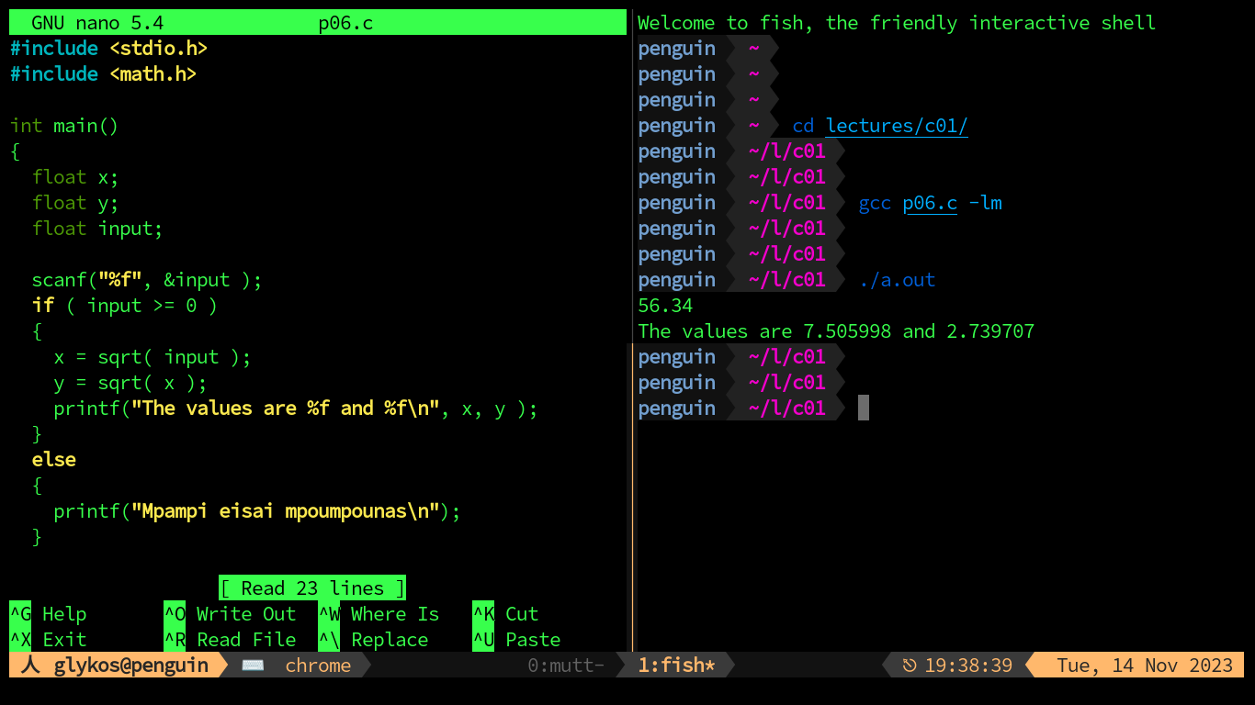1255x705 pixels.
Task: Click the clock icon beside 19:38:39
Action: tap(909, 666)
